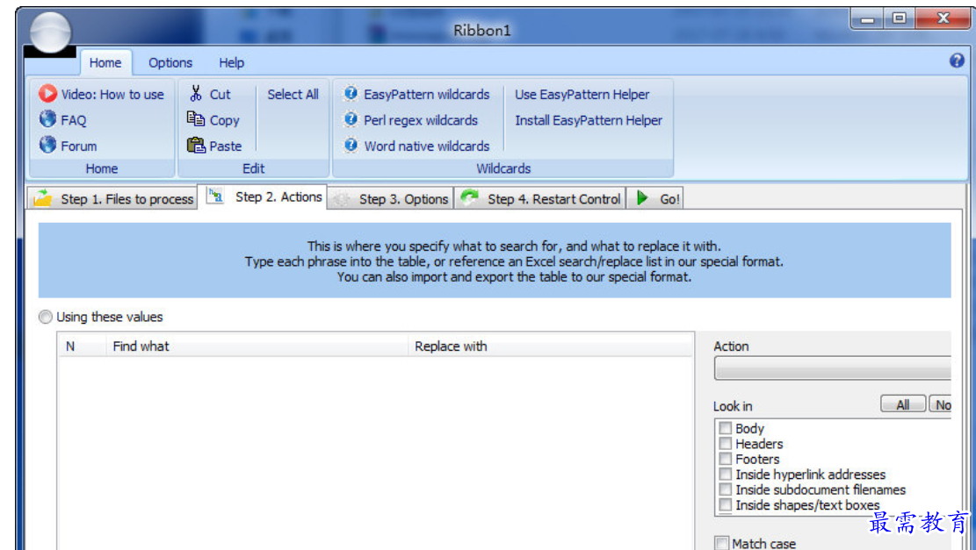Click the Go! tab
The image size is (976, 550).
pos(655,199)
